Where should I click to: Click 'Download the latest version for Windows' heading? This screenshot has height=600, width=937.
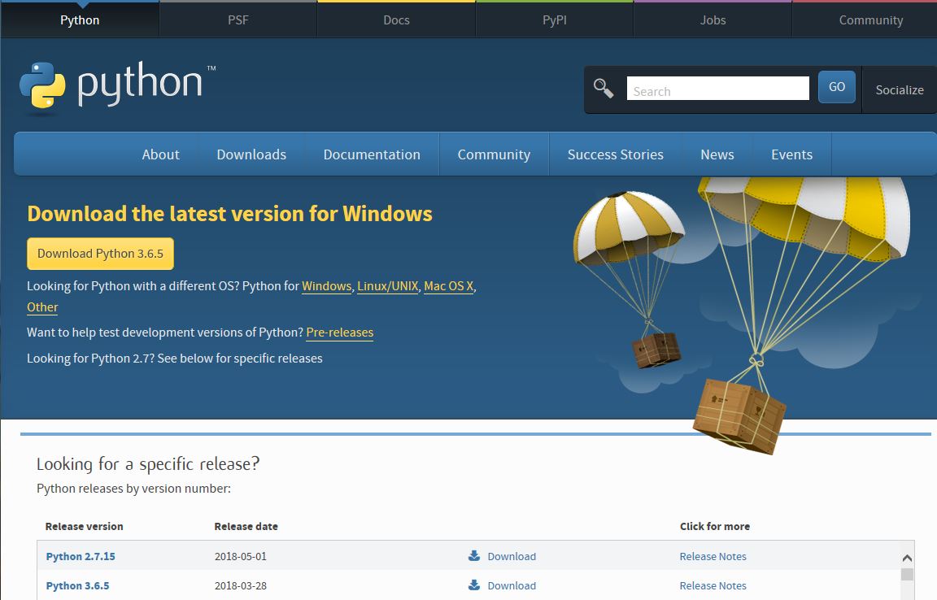(x=229, y=213)
